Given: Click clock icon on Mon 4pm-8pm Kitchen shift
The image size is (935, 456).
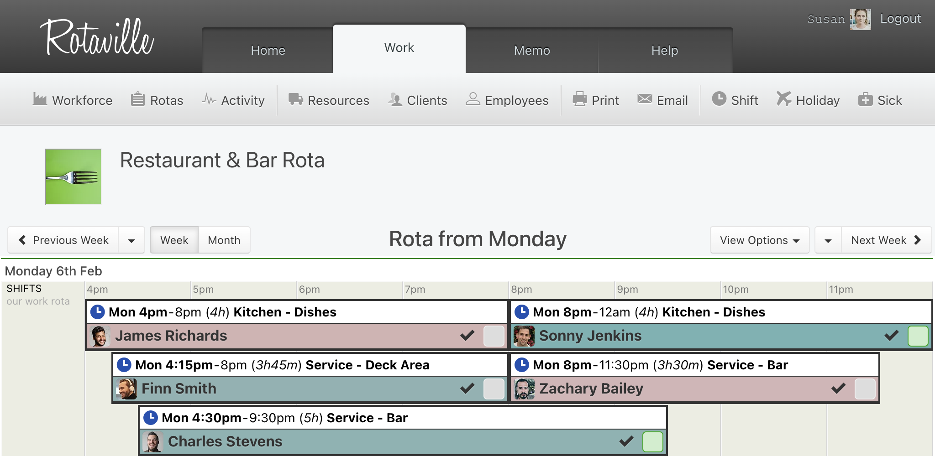Looking at the screenshot, I should 97,312.
